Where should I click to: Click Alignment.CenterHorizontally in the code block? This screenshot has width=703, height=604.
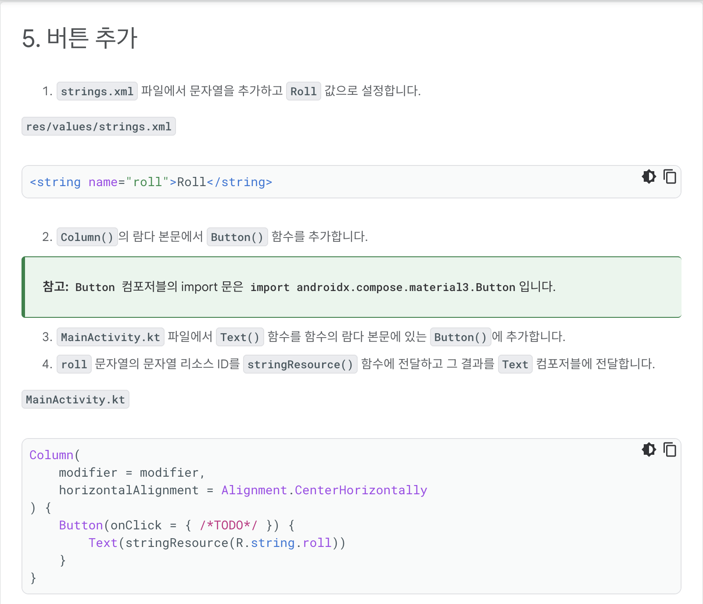(324, 490)
